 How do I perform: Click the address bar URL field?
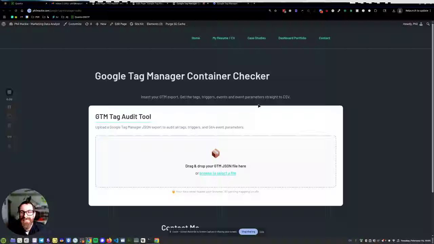pos(146,11)
